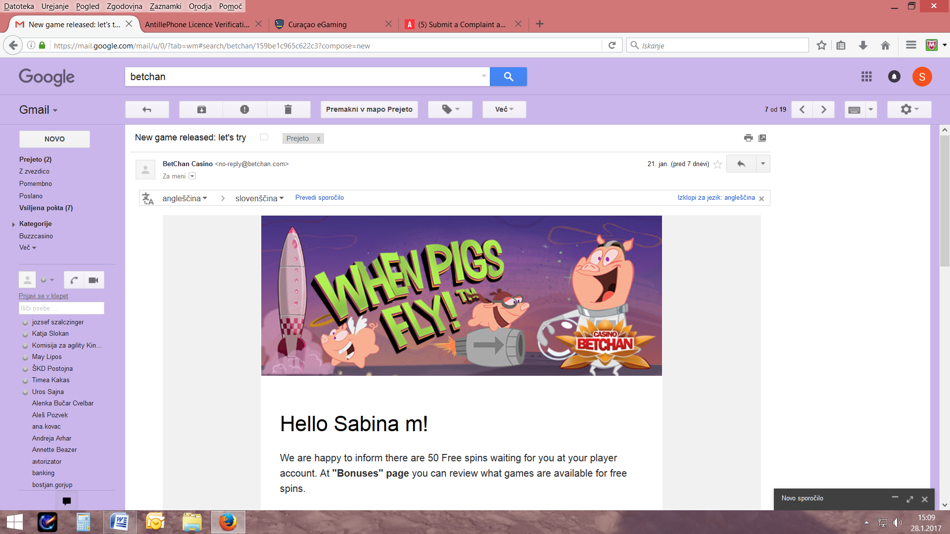Open the account avatar labeled S
The image size is (950, 534).
point(922,77)
